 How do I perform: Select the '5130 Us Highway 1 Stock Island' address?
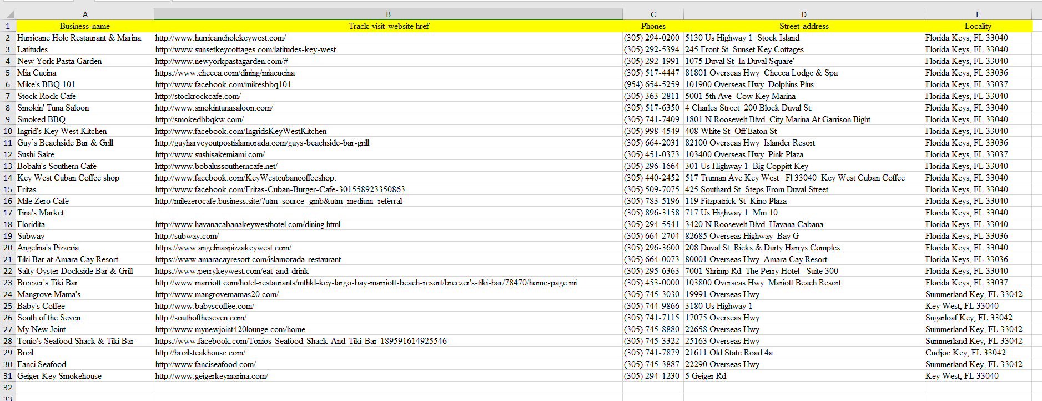click(804, 38)
